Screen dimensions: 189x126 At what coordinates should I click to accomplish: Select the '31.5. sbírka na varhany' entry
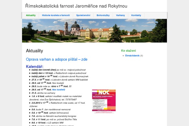coord(43,93)
